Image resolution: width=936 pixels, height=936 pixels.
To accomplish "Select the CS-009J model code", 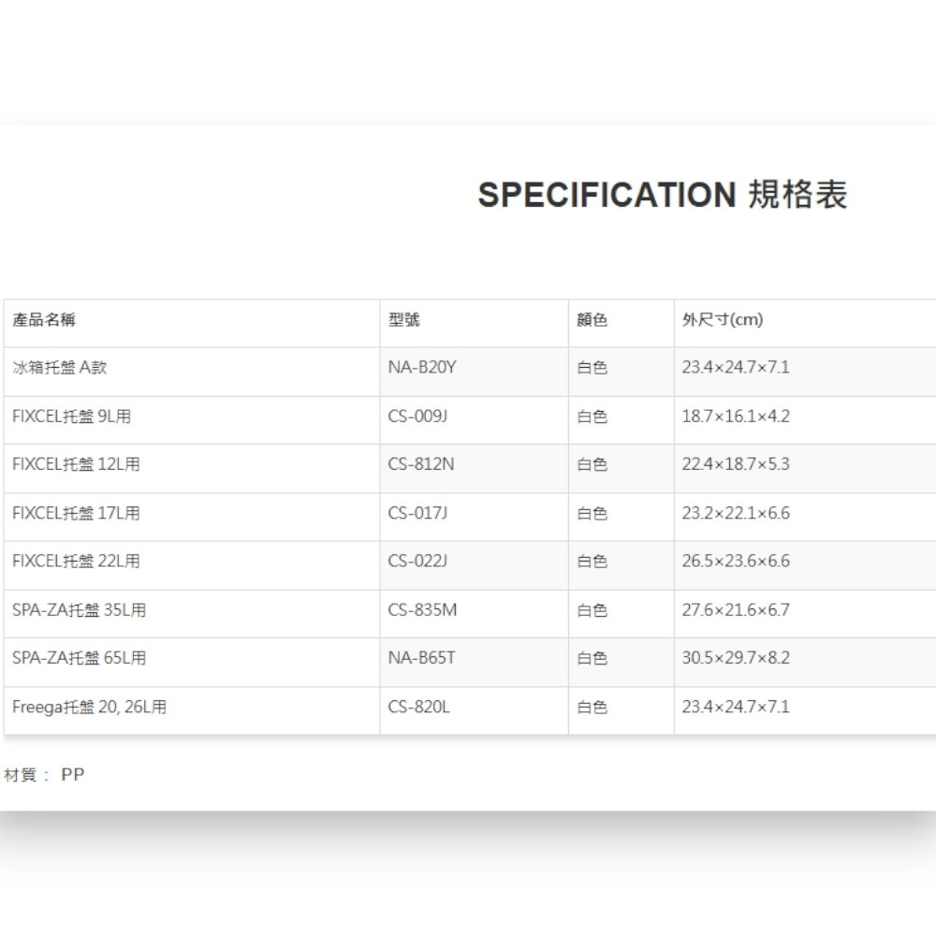I will tap(414, 417).
